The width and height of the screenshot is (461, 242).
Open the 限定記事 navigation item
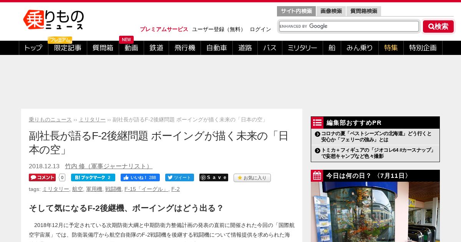(x=68, y=48)
